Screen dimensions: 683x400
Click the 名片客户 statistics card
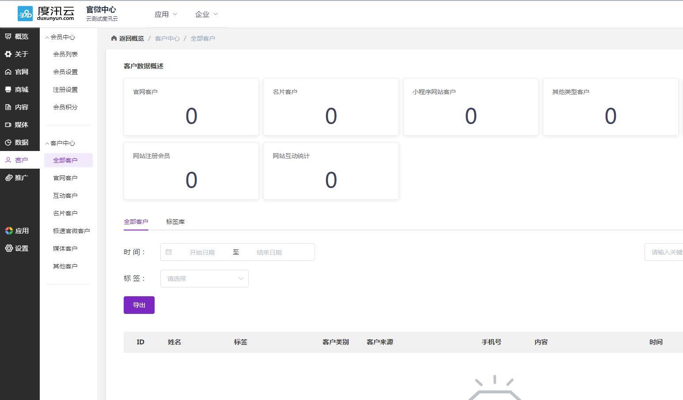coord(331,107)
